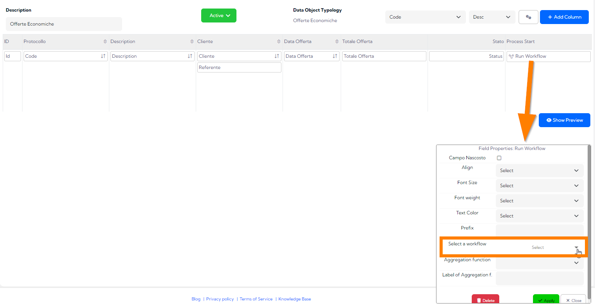The image size is (595, 307).
Task: Open the Knowledge Base link in the footer
Action: (x=294, y=299)
